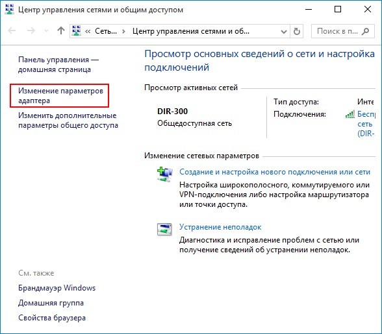Expand the chevron after 'Сеть...' breadcrumb

pos(123,31)
